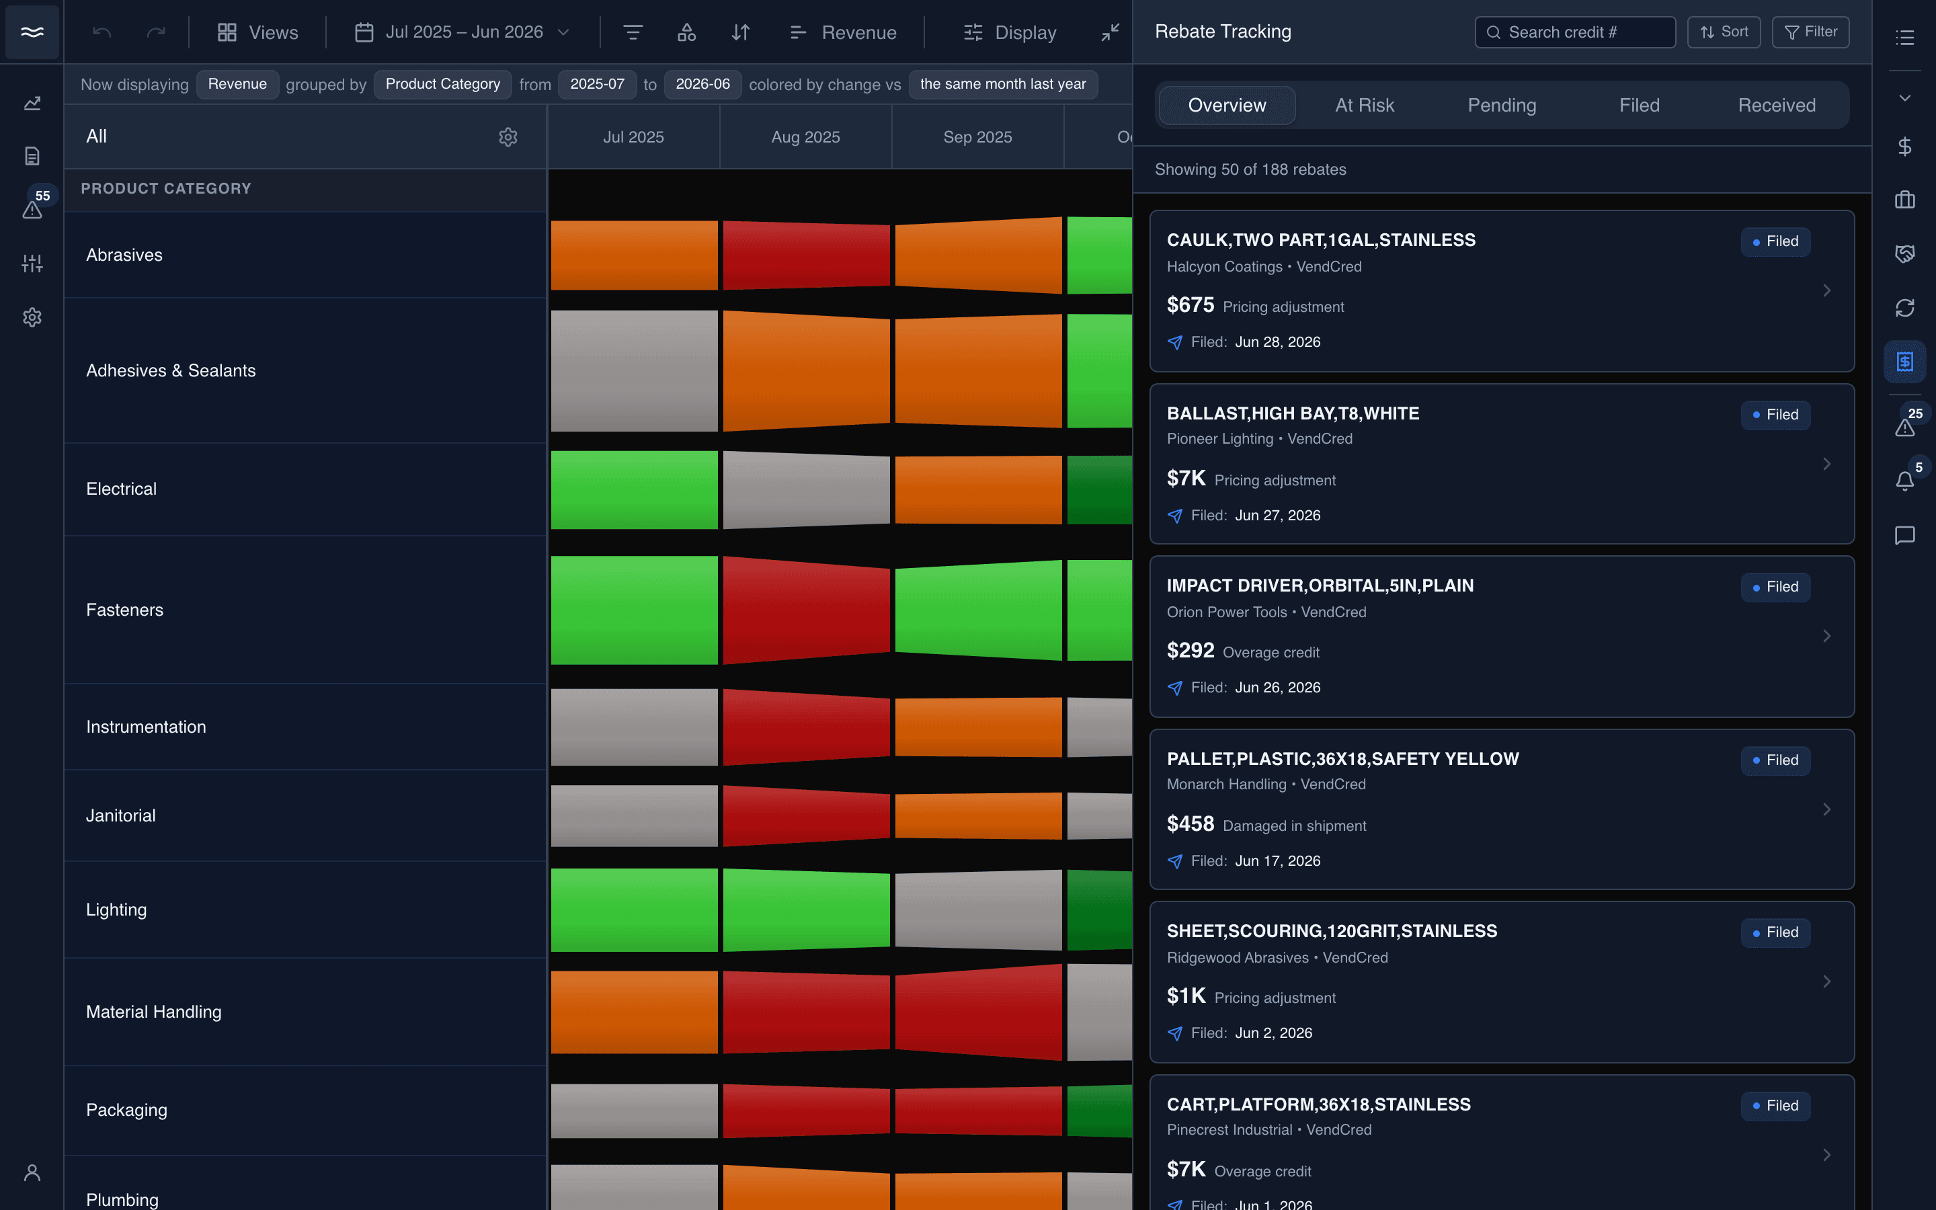The height and width of the screenshot is (1210, 1936).
Task: Expand the PALLET,PLASTIC,36X18,SAFETY YELLOW rebate chevron
Action: 1826,810
